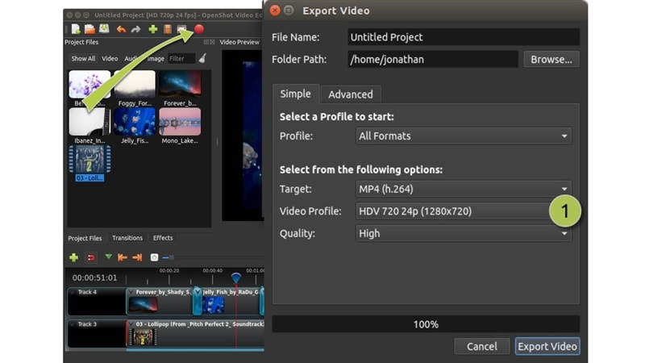Open the Effects tab
Screen dimensions: 645x363
[163, 238]
